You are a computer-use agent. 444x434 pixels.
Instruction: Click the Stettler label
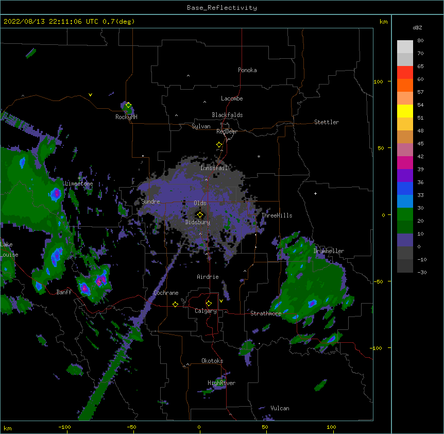[327, 122]
